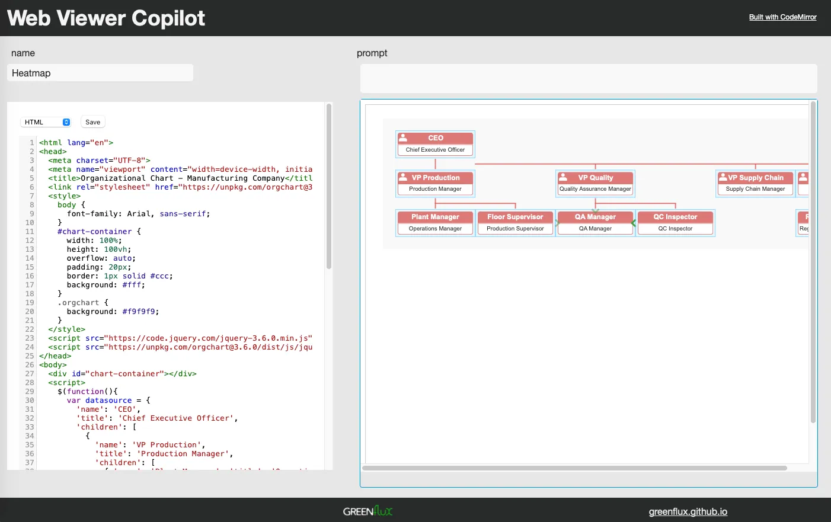Image resolution: width=831 pixels, height=522 pixels.
Task: Click the preview pane's horizontal scrollbar
Action: click(574, 468)
